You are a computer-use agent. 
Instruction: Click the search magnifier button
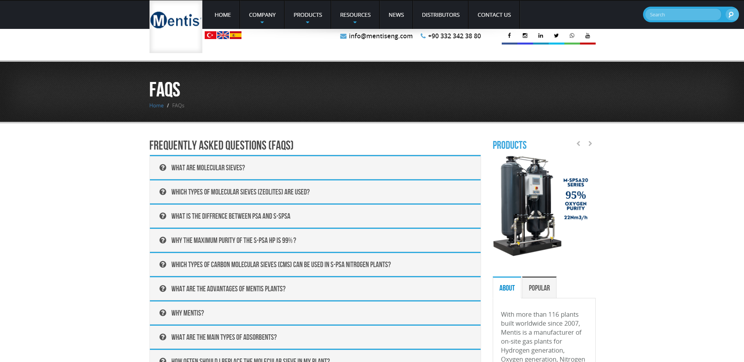(730, 14)
